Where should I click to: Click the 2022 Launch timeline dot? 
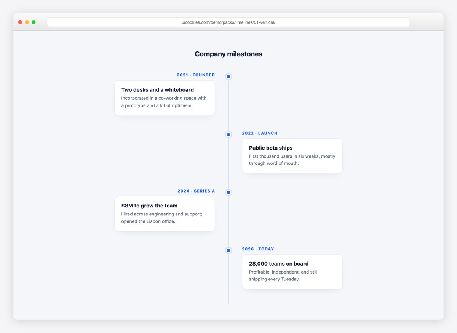click(228, 135)
